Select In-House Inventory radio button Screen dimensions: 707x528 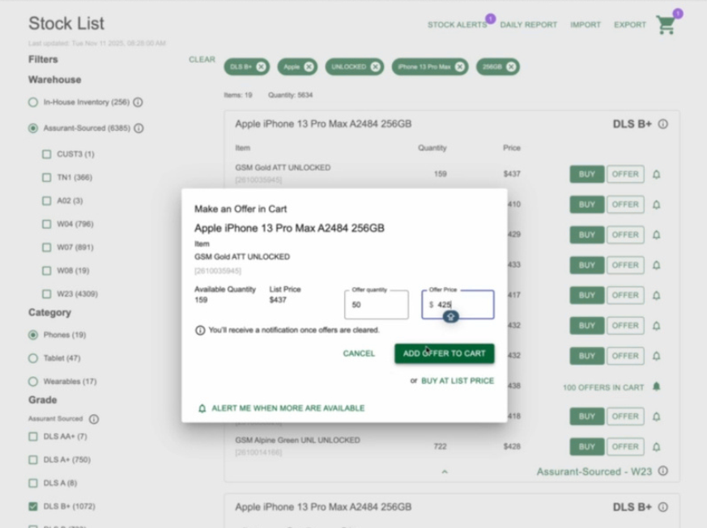[33, 103]
